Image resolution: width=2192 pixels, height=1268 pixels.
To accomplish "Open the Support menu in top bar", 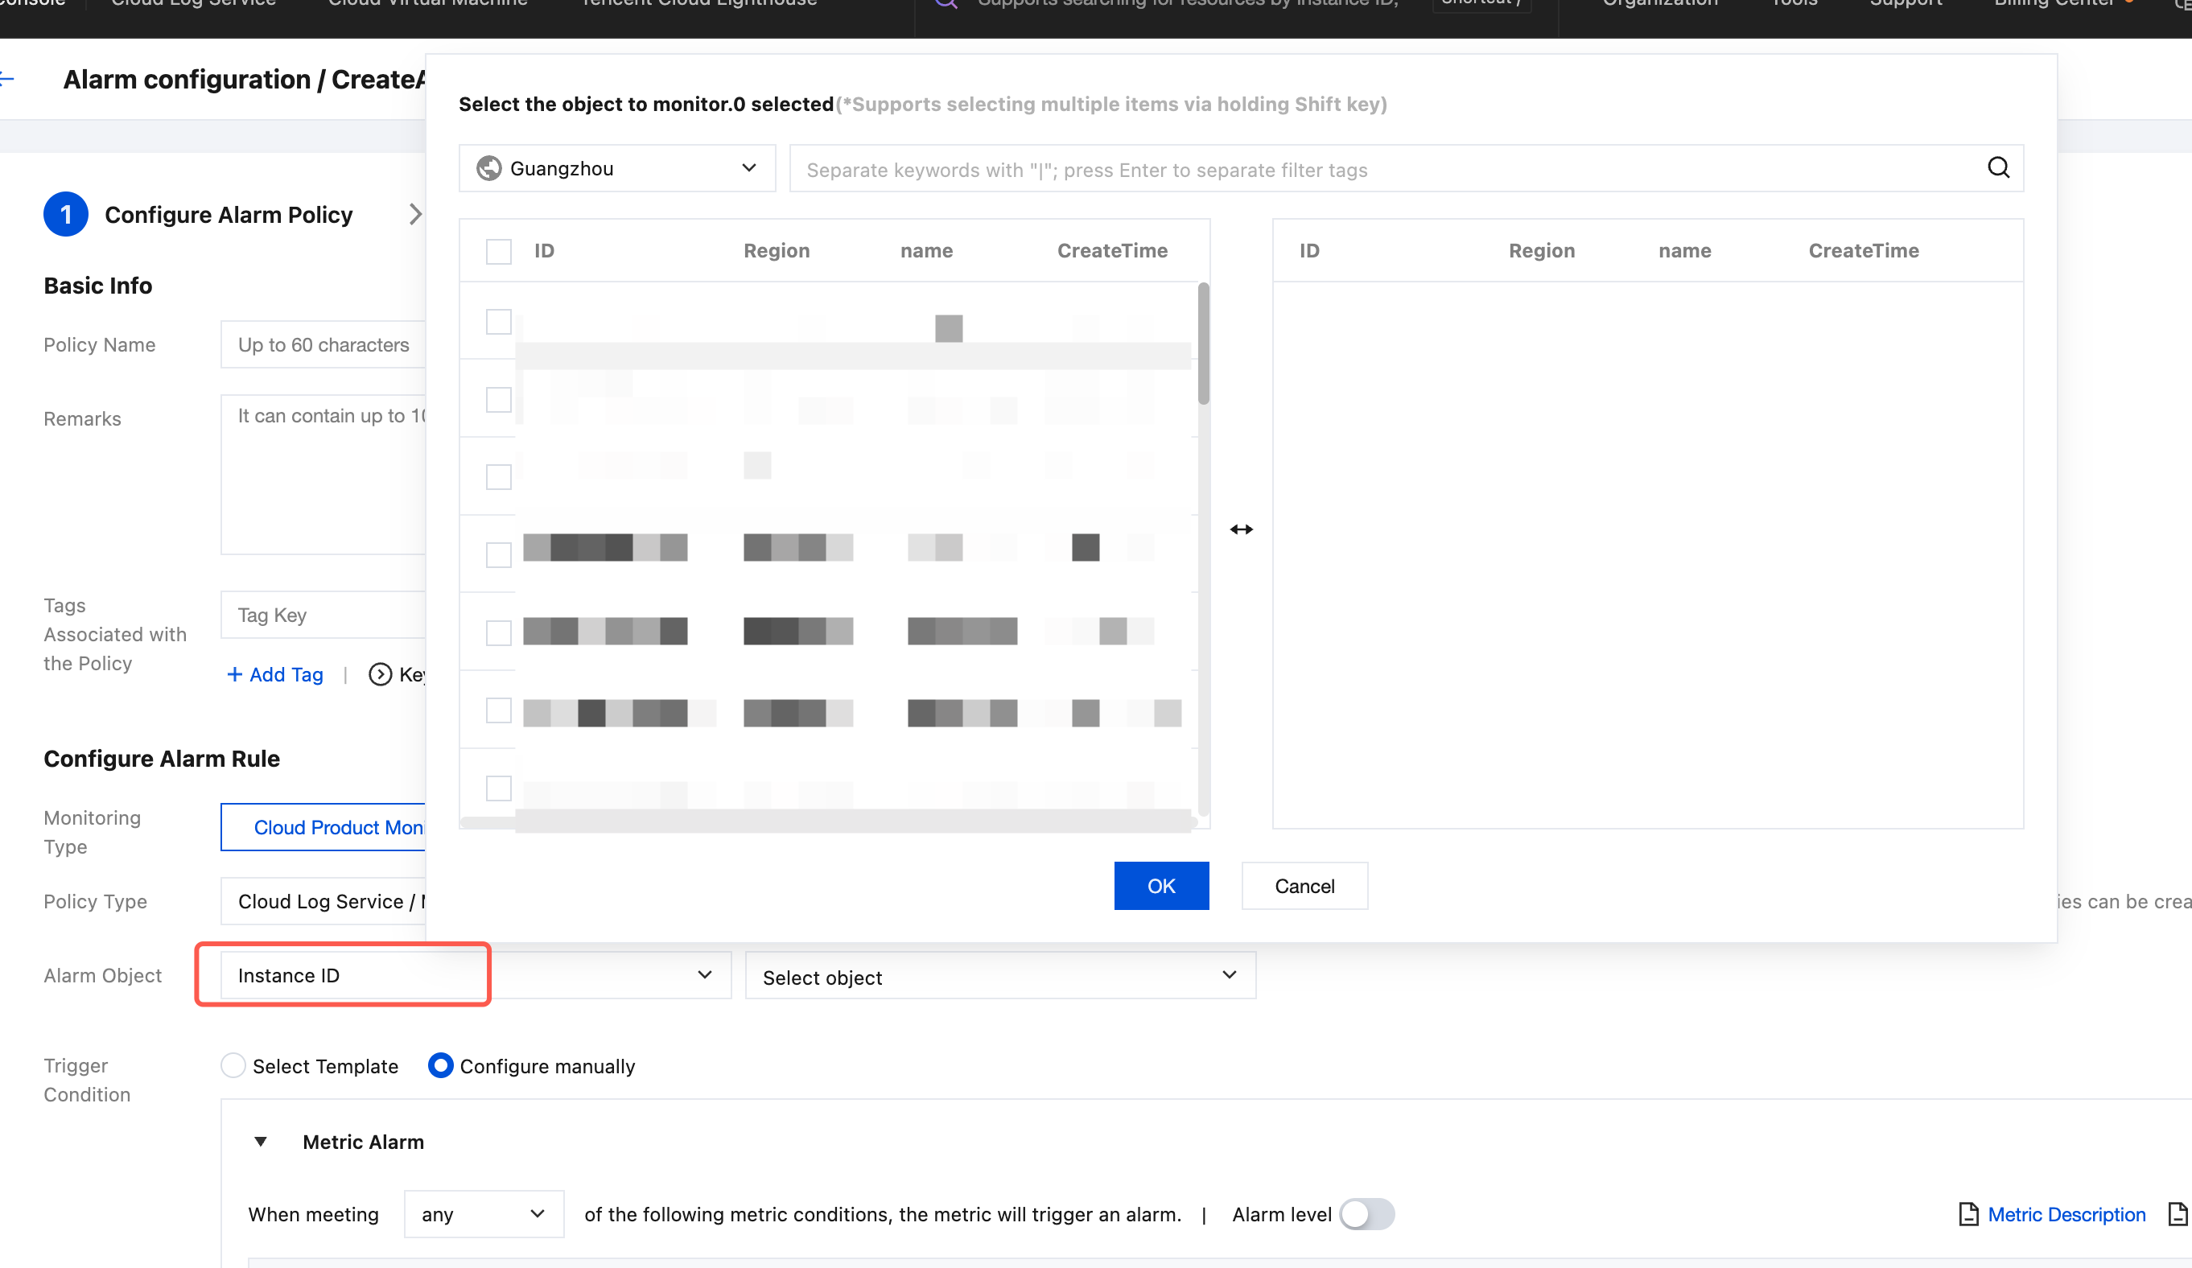I will click(x=1905, y=3).
